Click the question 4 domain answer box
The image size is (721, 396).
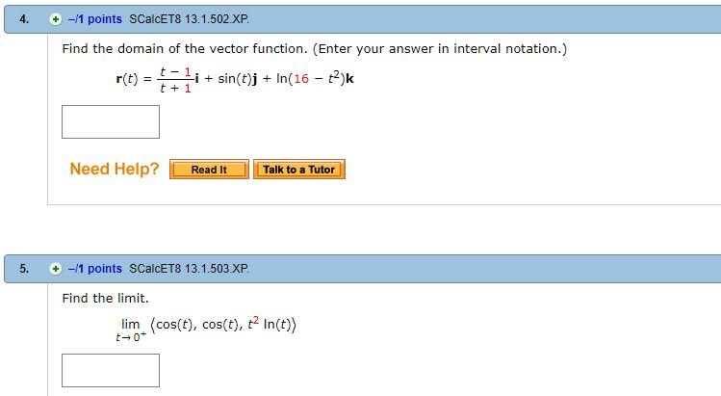(111, 121)
